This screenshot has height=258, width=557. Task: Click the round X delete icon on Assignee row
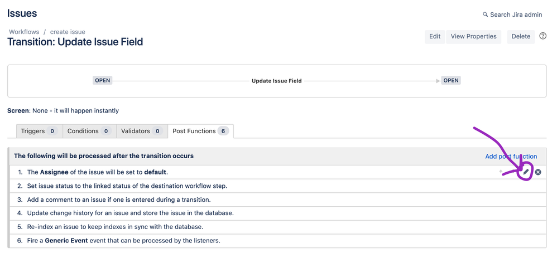538,172
